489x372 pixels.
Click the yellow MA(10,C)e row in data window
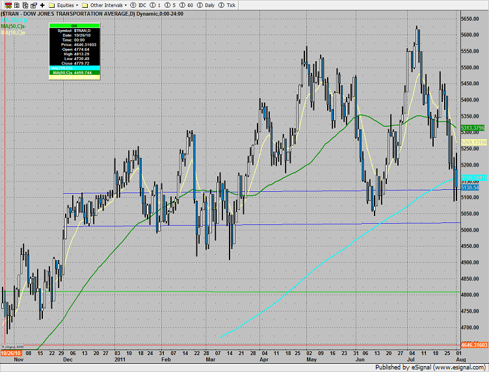point(75,77)
